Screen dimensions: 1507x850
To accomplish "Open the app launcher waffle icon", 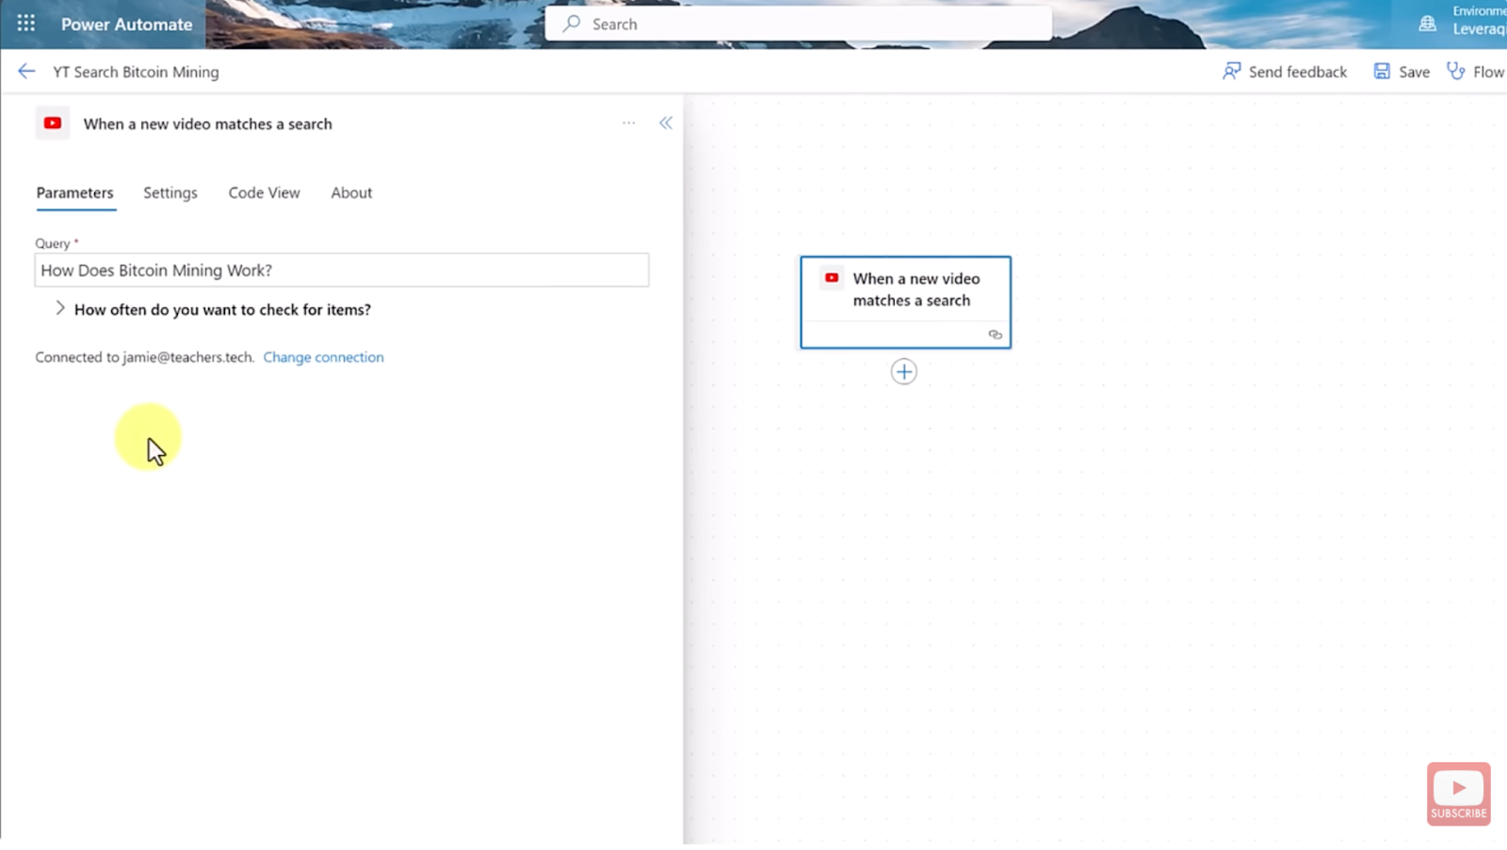I will 26,24.
